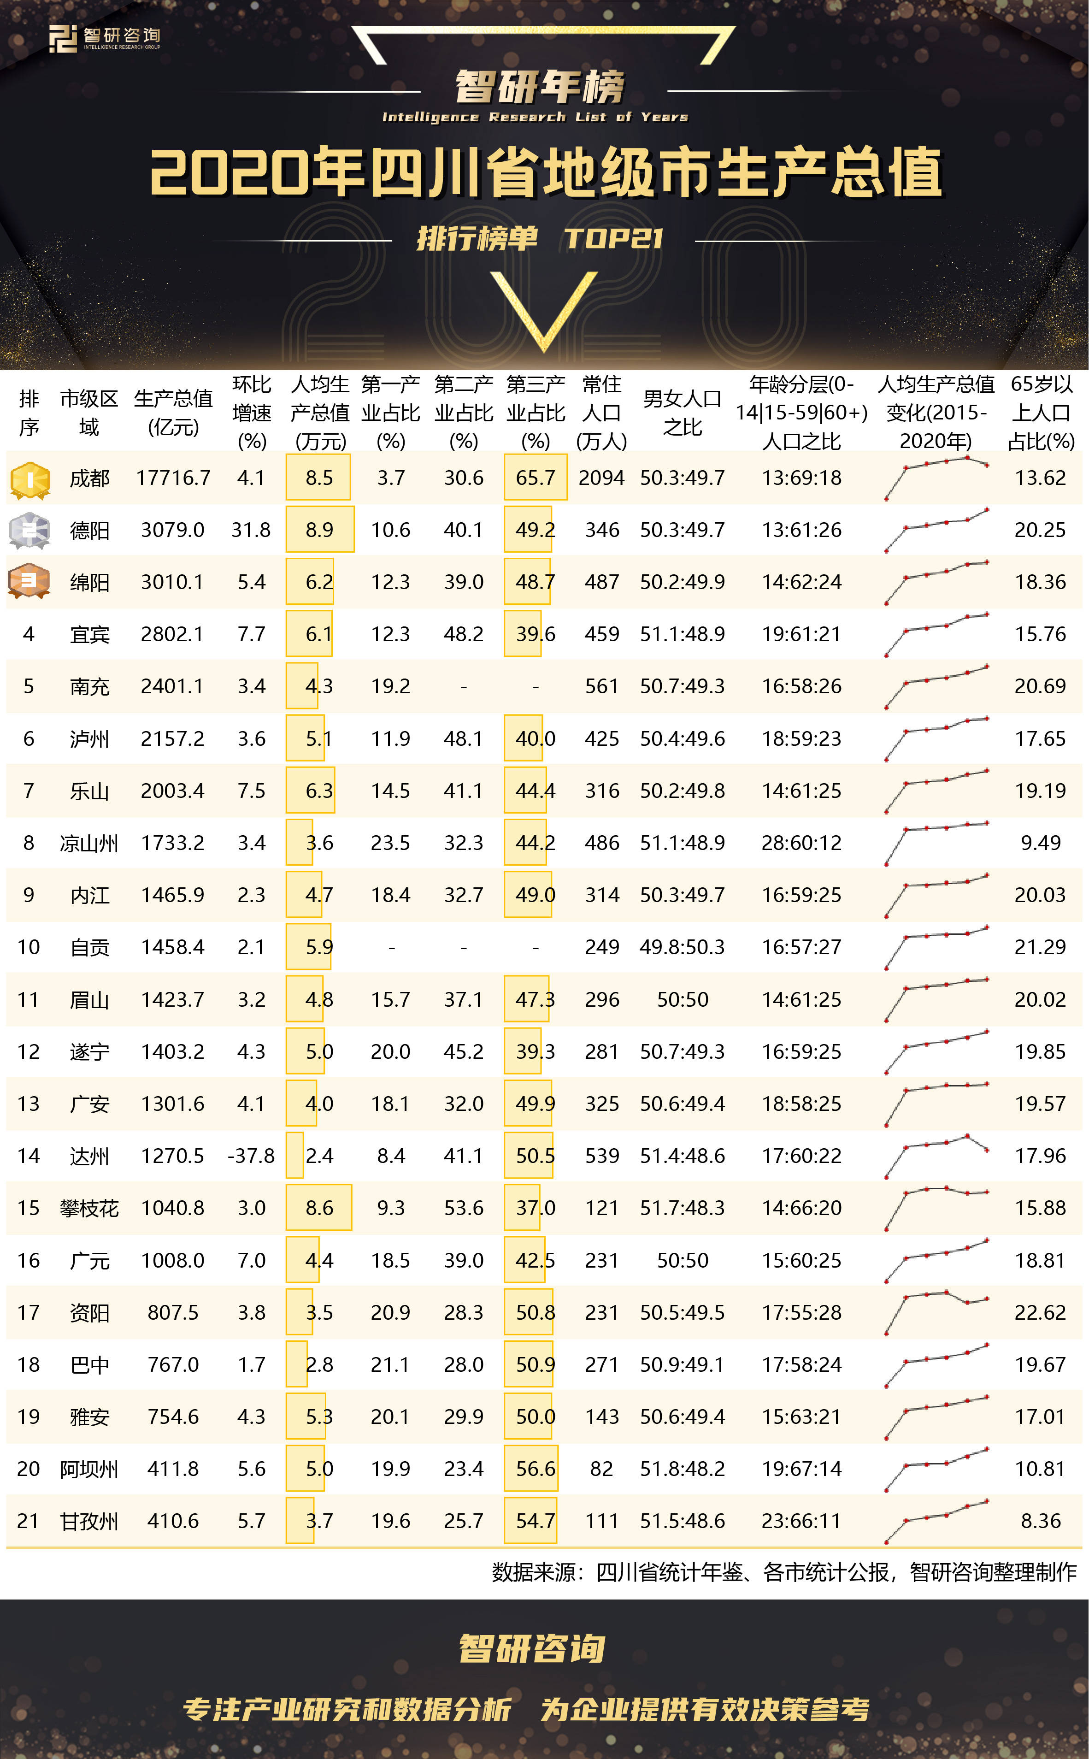Click the 排行榜单 TOP21 subtitle
The width and height of the screenshot is (1089, 1759).
(540, 238)
